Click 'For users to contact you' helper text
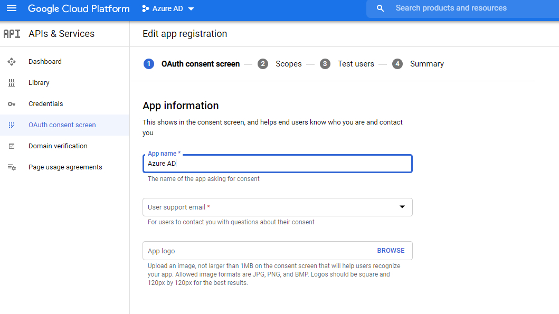The height and width of the screenshot is (314, 559). 231,222
